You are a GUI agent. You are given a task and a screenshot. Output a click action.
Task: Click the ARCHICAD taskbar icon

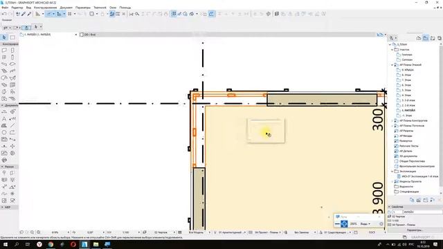pyautogui.click(x=84, y=244)
